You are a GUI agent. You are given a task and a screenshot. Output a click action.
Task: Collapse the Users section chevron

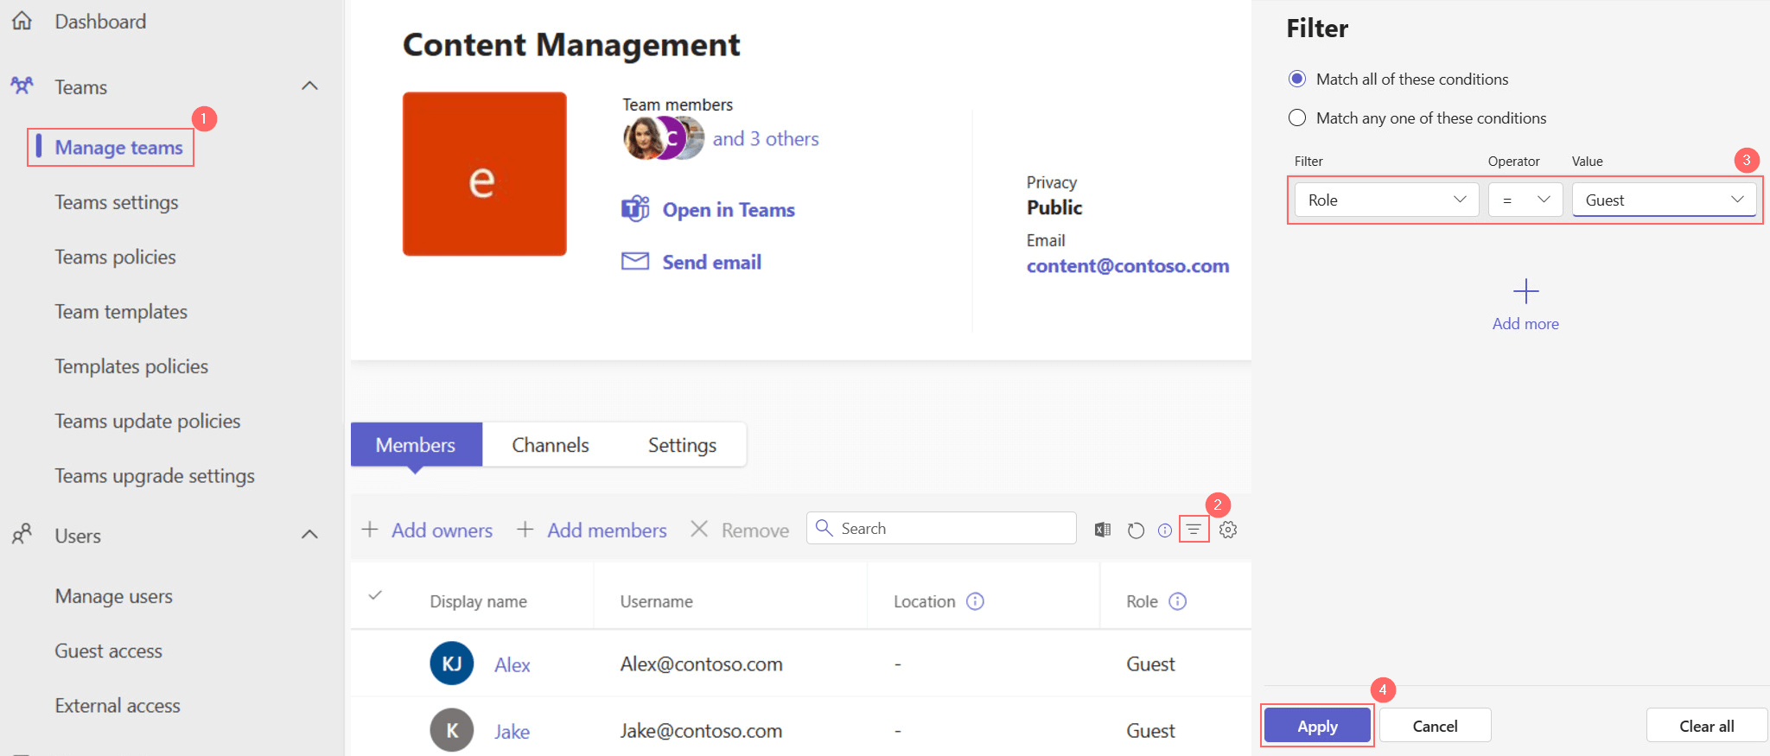click(309, 534)
